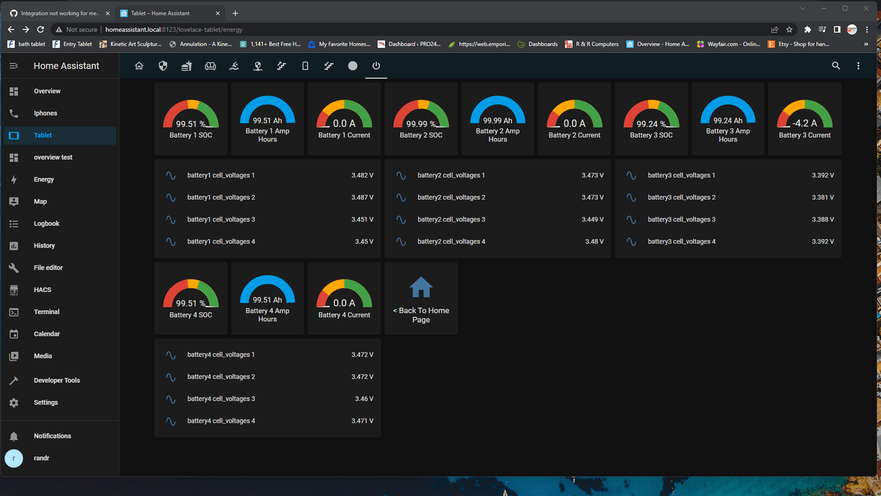Expand the bookmarks overflow chevron

[x=866, y=44]
